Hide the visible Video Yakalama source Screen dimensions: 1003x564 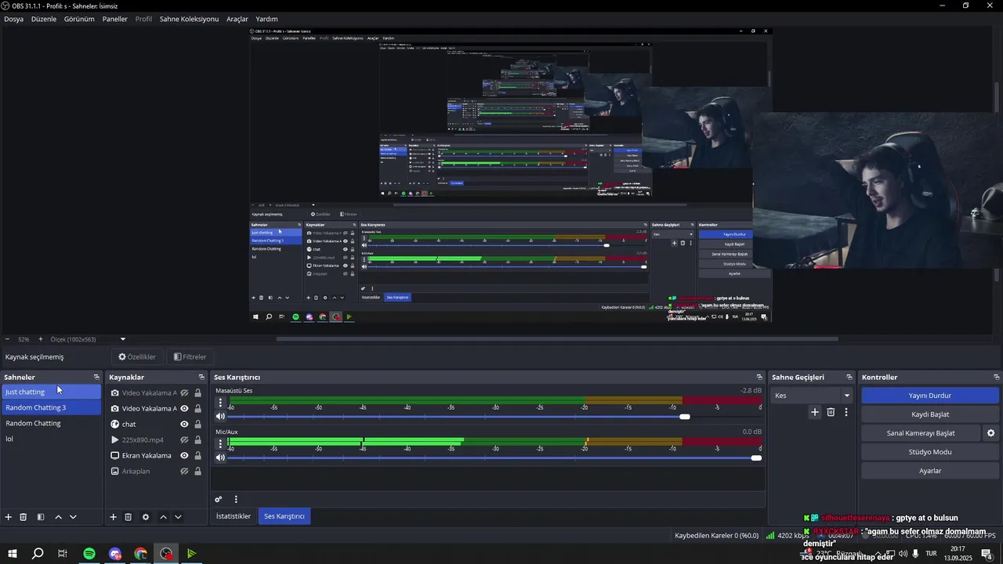click(184, 409)
